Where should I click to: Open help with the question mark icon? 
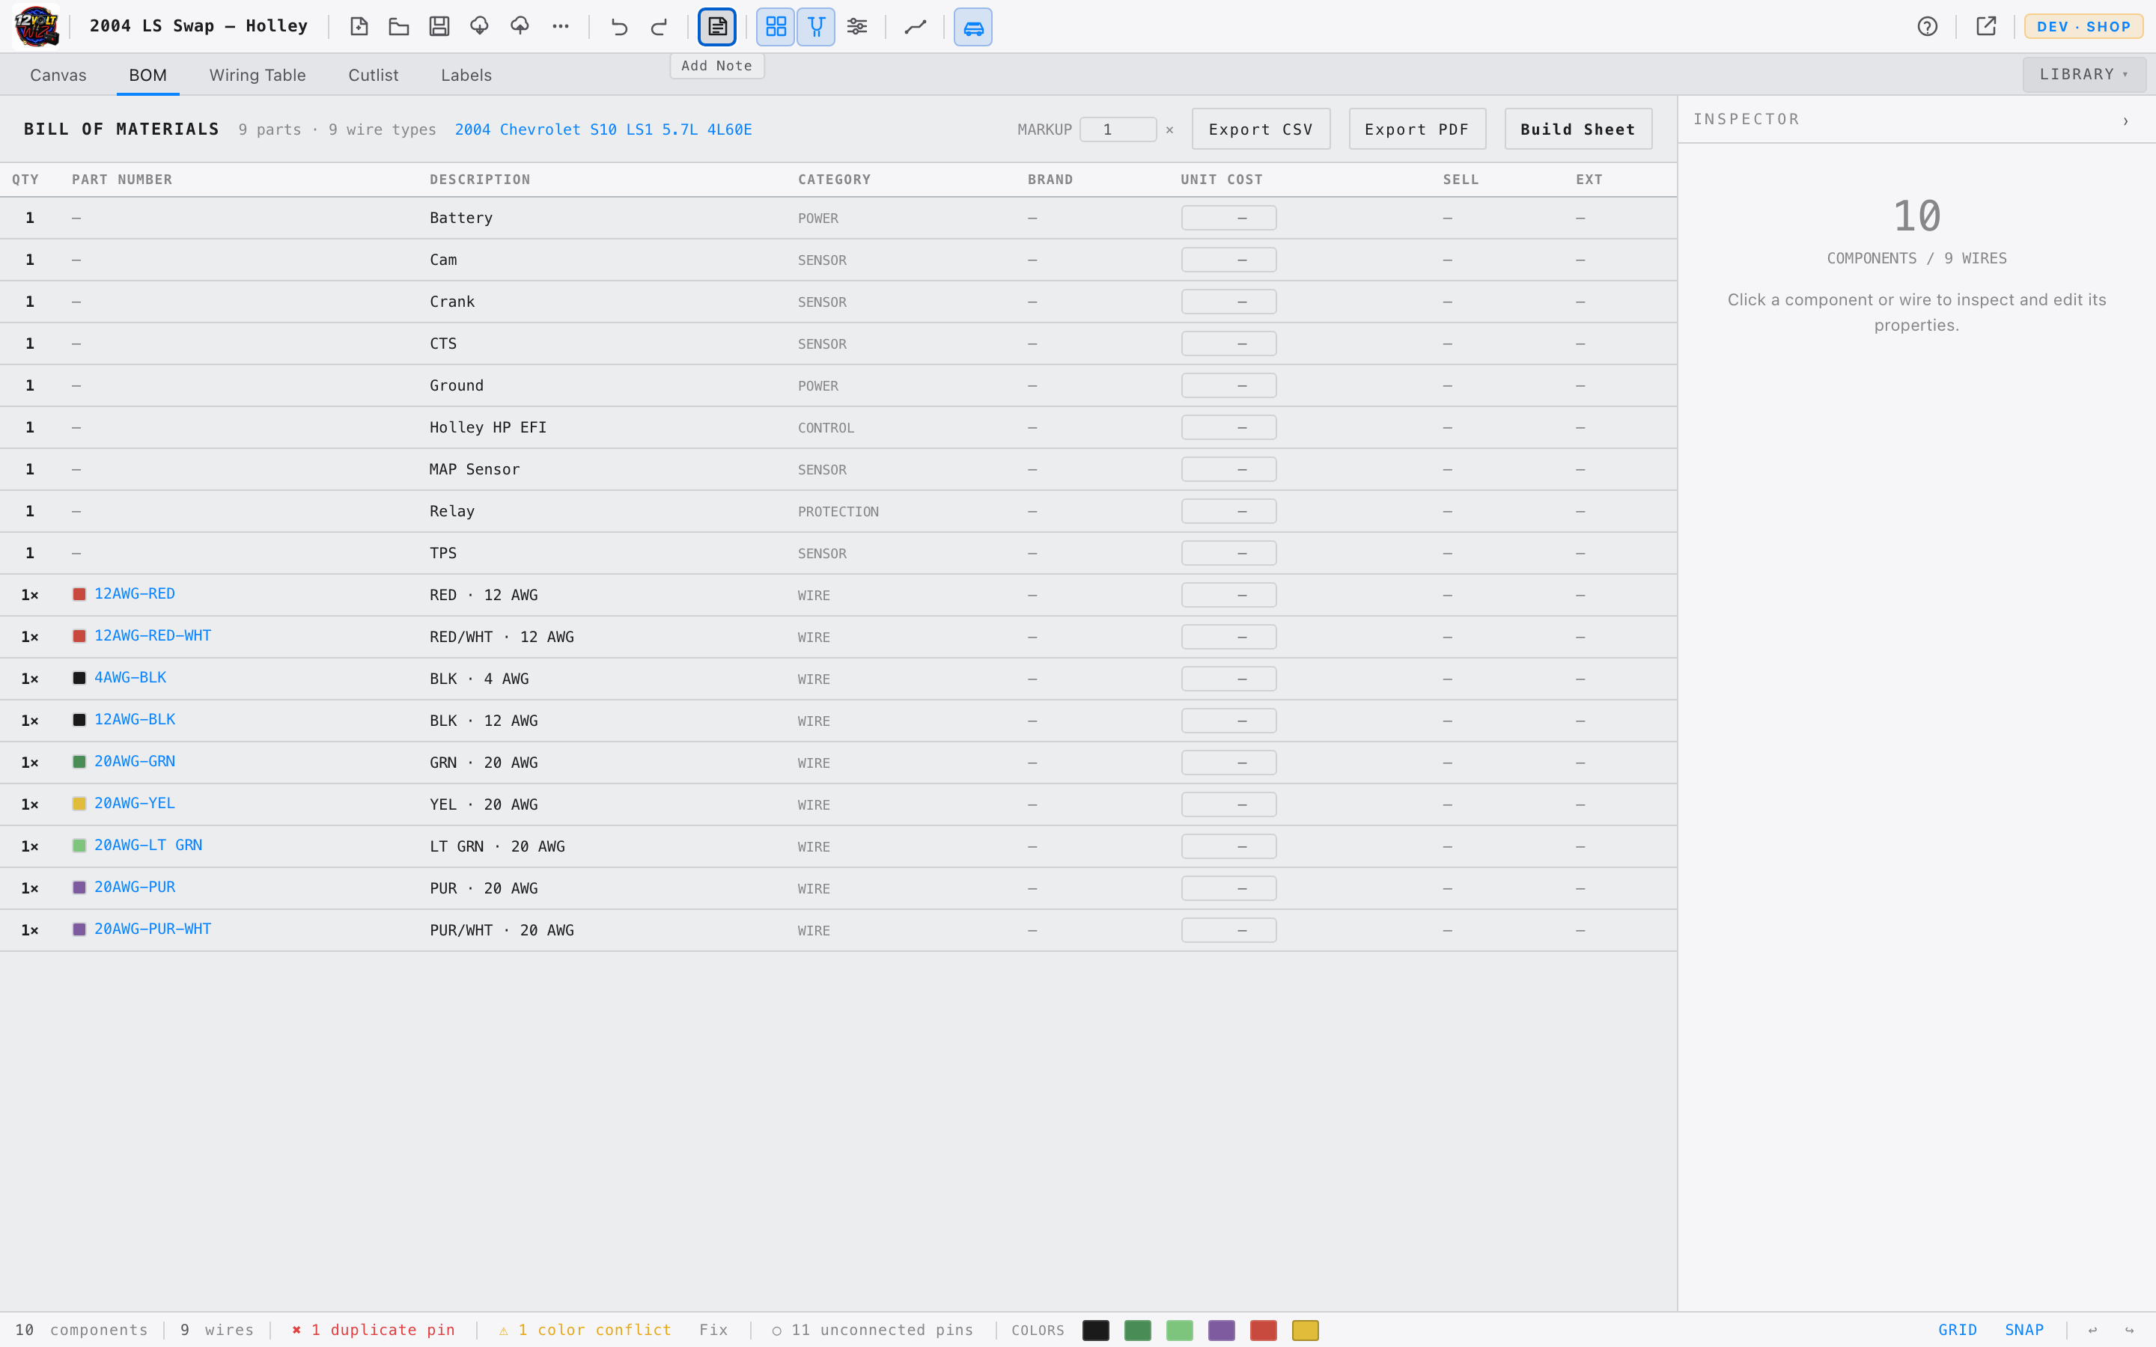(x=1927, y=27)
